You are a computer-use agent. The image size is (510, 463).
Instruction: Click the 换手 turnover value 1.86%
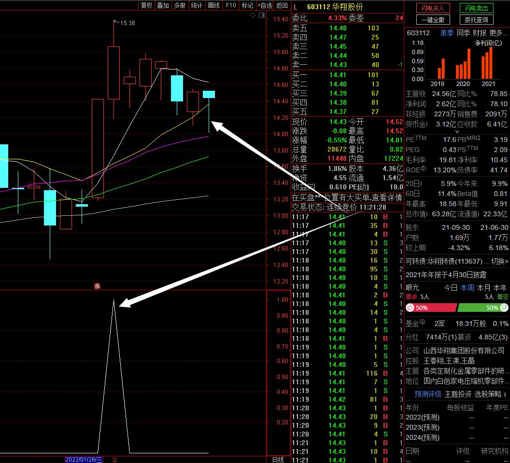click(x=337, y=169)
